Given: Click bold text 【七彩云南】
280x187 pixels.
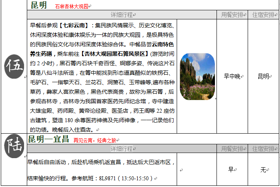Looking at the screenshot, I should tap(74, 25).
